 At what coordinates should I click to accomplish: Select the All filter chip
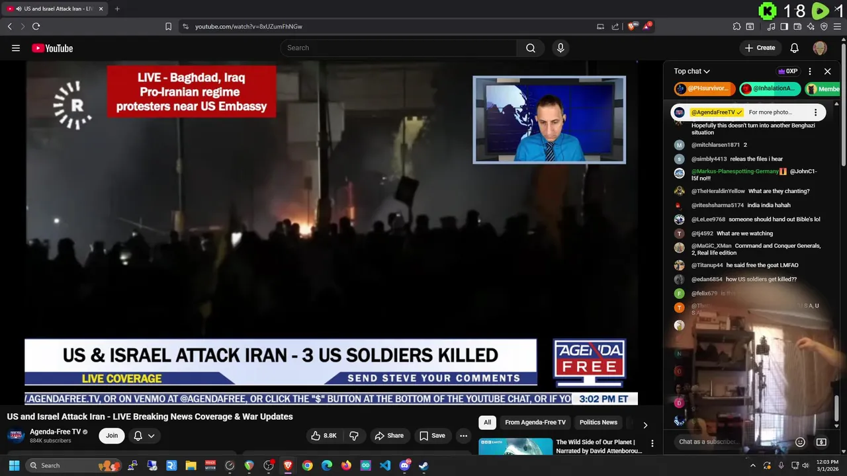pos(487,422)
